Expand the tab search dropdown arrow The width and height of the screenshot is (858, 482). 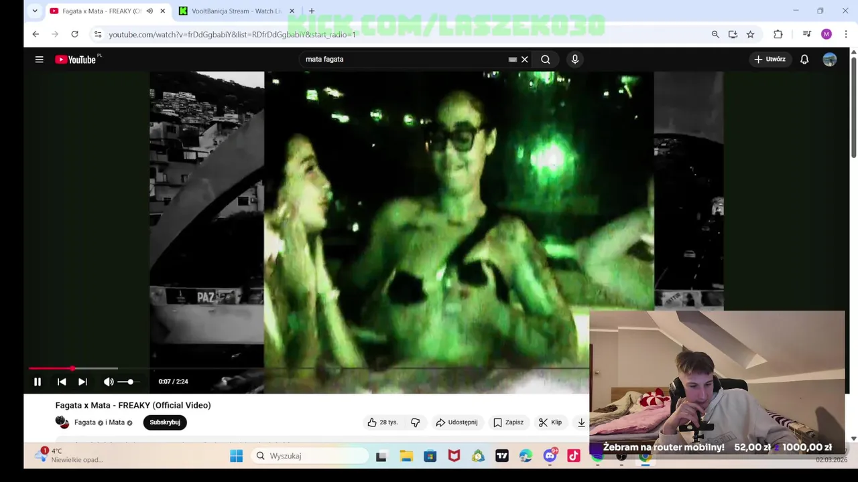tap(35, 11)
